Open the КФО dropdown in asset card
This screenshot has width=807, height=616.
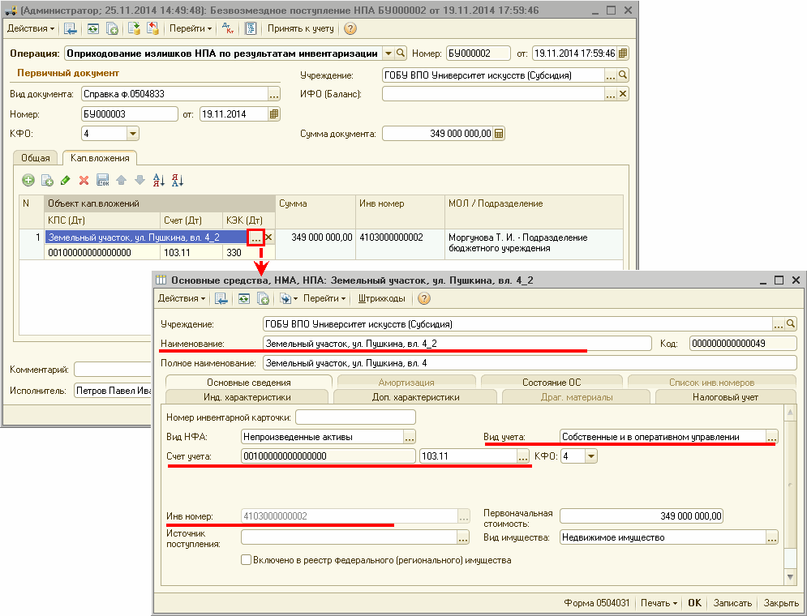tap(590, 456)
